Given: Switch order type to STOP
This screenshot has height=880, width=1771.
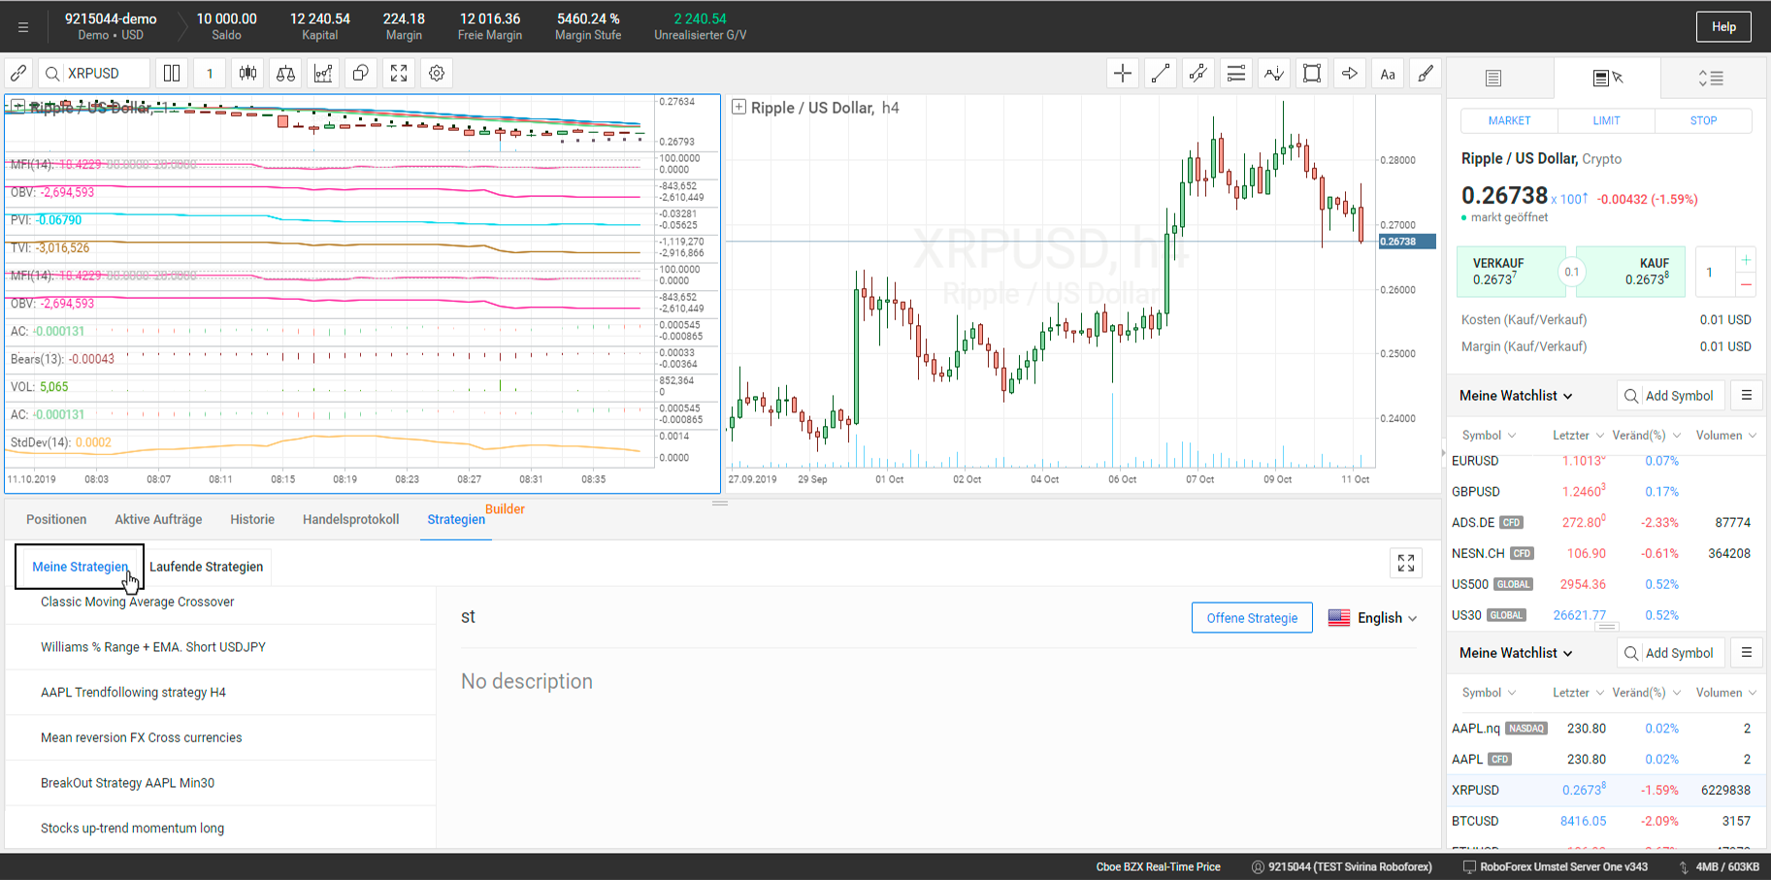Looking at the screenshot, I should coord(1703,120).
